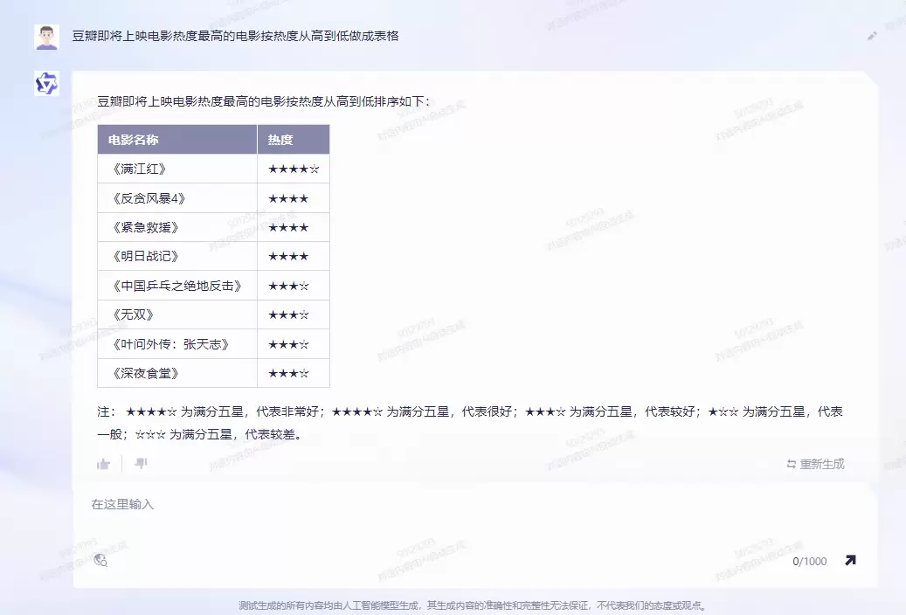This screenshot has width=906, height=615.
Task: Select the 《明日战记》 table cell
Action: 177,256
